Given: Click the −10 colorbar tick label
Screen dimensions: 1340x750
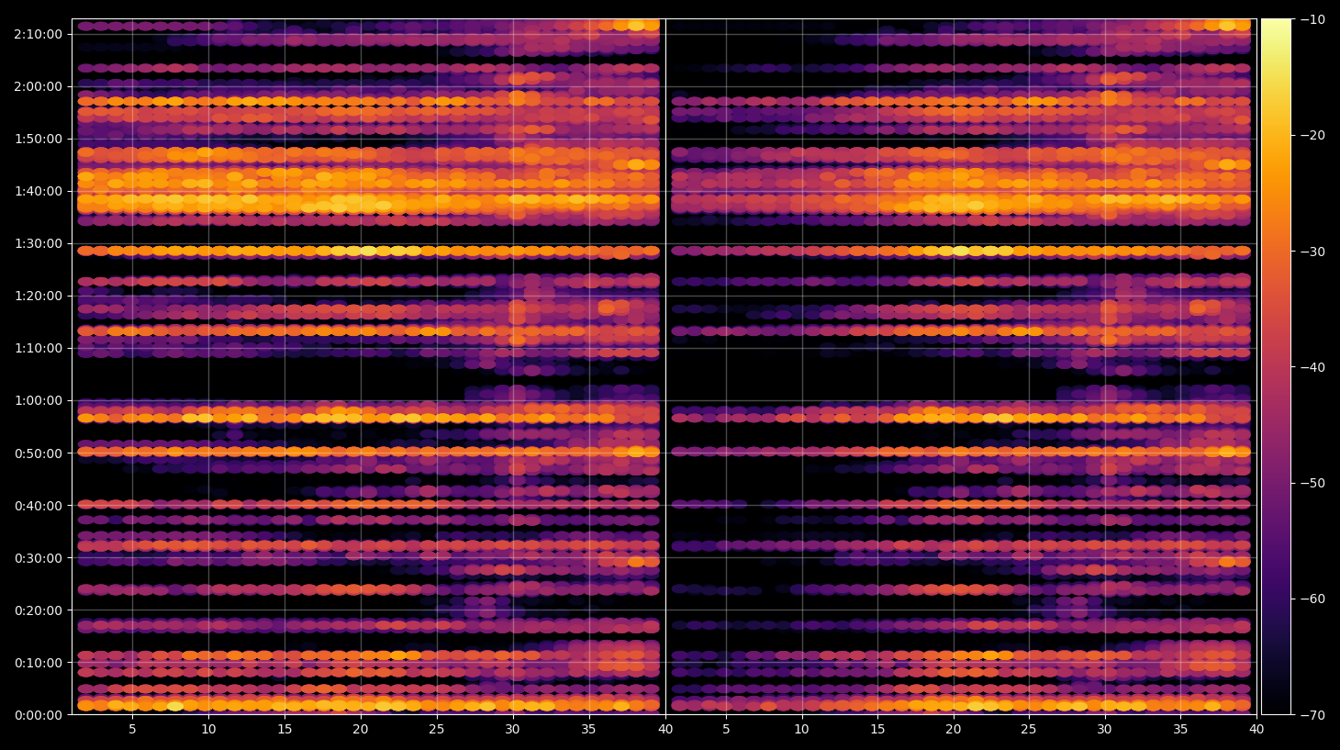Looking at the screenshot, I should pyautogui.click(x=1312, y=19).
